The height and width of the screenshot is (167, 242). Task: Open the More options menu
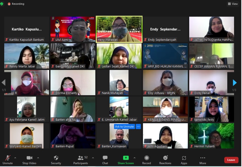203,160
